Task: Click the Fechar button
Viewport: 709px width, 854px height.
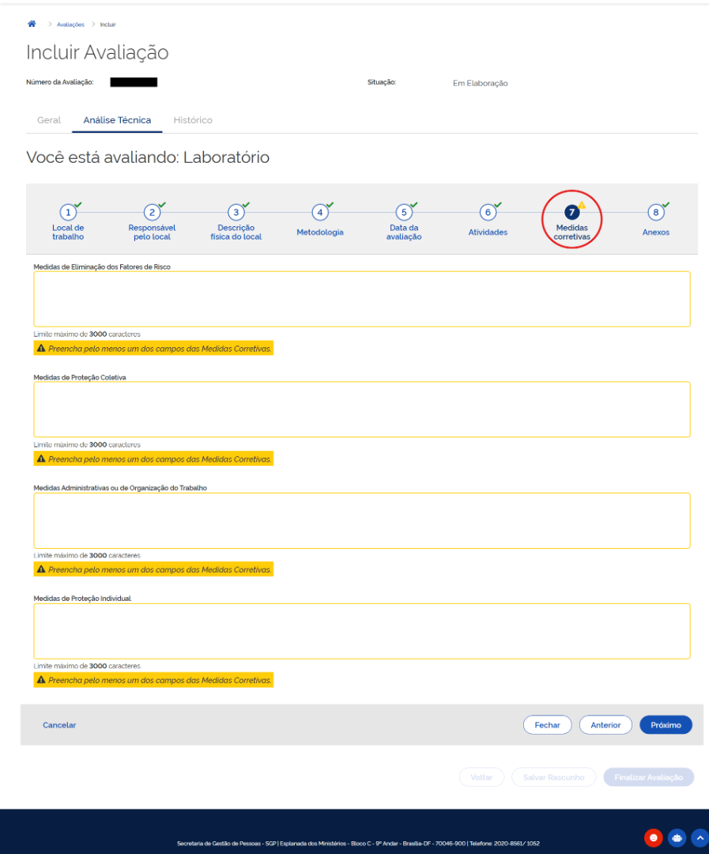Action: click(547, 725)
